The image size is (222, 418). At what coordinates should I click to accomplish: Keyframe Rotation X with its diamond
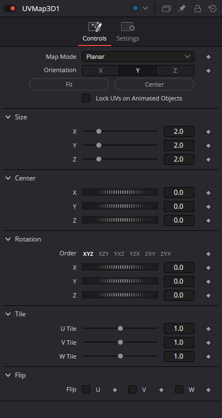(x=209, y=268)
